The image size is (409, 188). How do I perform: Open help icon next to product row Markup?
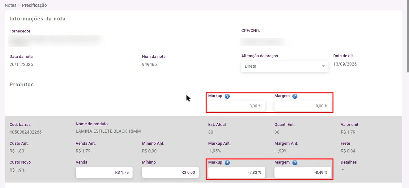[227, 163]
